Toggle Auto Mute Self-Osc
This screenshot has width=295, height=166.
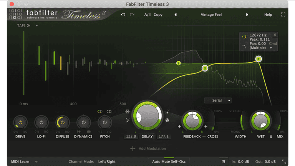point(169,161)
